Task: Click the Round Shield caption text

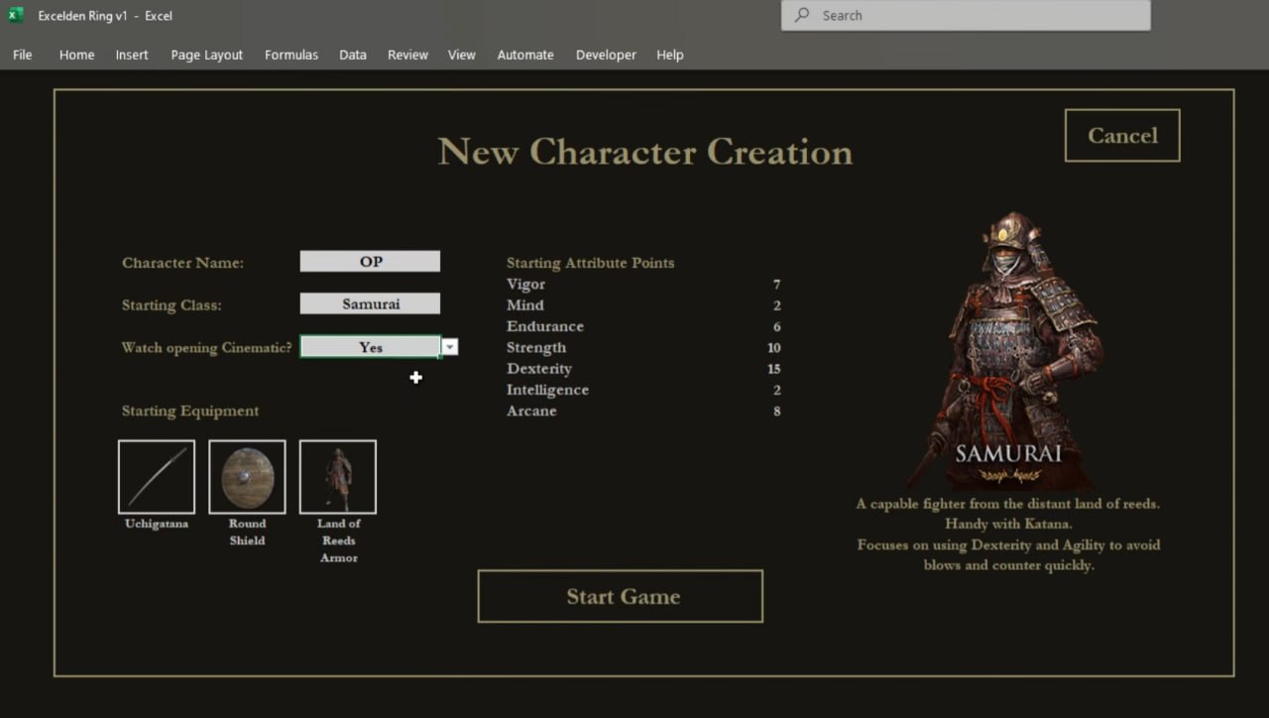Action: [247, 532]
